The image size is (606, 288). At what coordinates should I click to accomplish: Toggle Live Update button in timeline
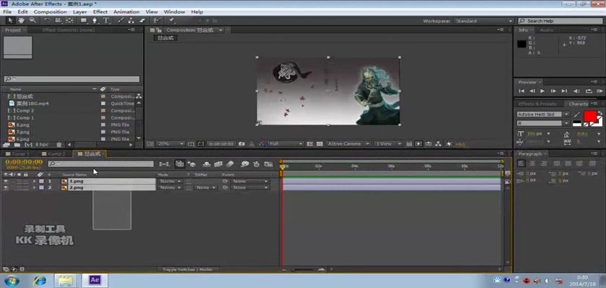click(x=180, y=164)
